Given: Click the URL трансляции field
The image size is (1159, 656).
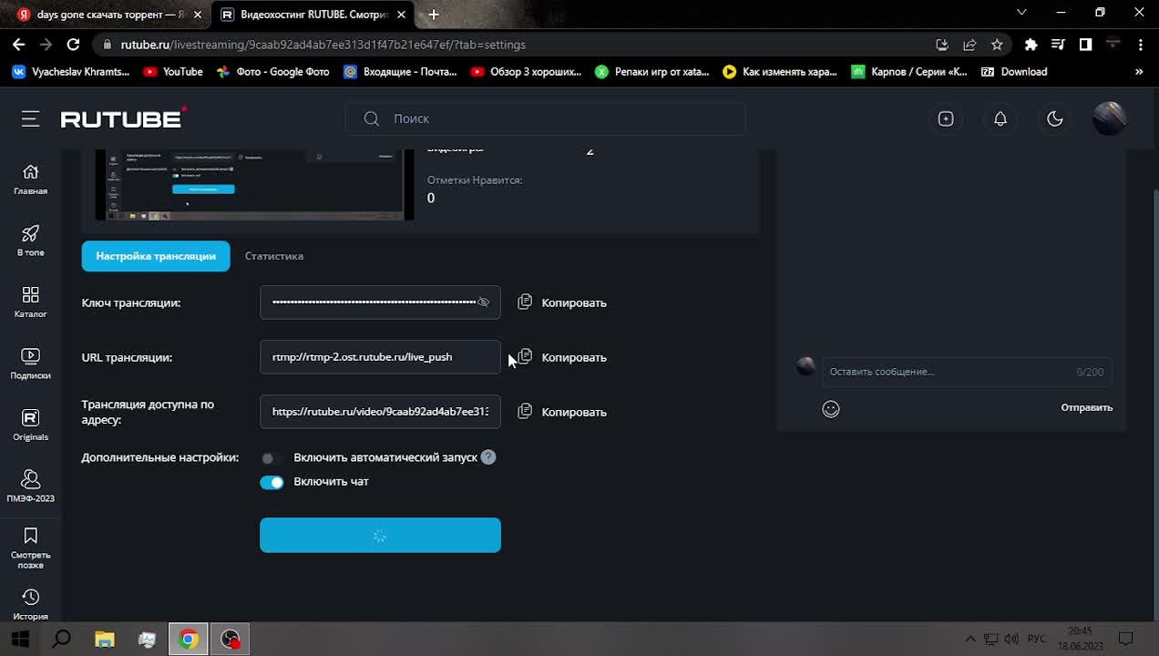Looking at the screenshot, I should 380,357.
